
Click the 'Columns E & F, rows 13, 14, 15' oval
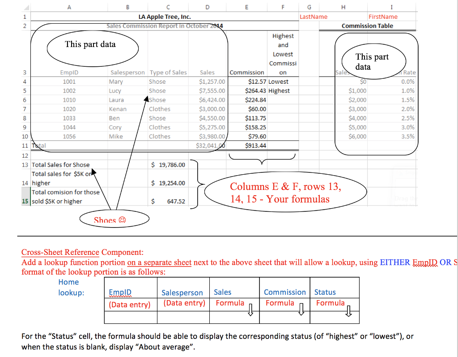[285, 191]
